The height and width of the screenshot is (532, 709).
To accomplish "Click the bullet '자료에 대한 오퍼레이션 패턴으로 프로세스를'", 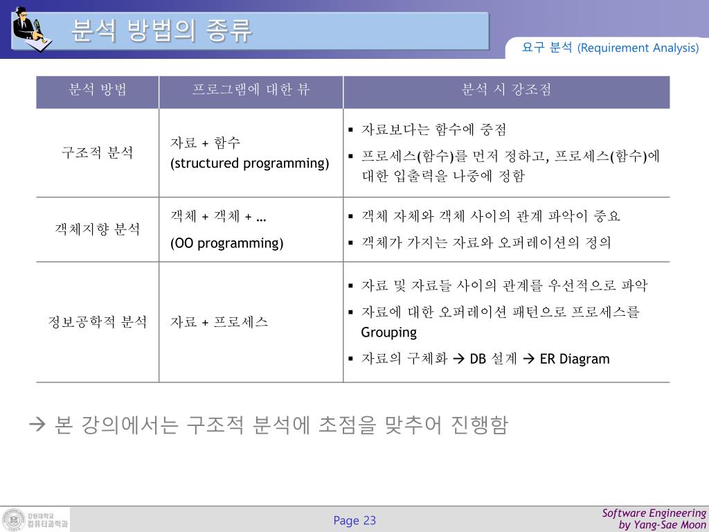I will click(494, 312).
